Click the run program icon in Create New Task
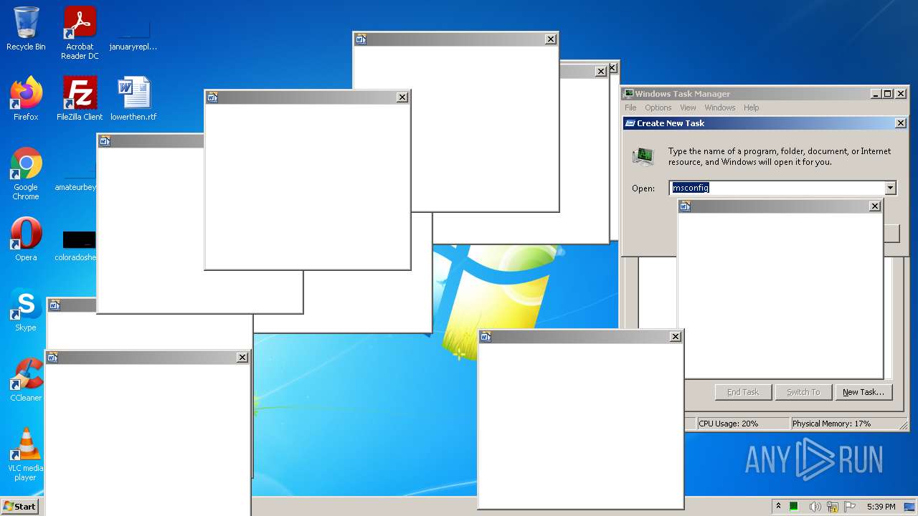 (x=643, y=156)
